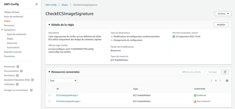Open Tarification link in sidebar
The image size is (235, 109).
pos(9,84)
